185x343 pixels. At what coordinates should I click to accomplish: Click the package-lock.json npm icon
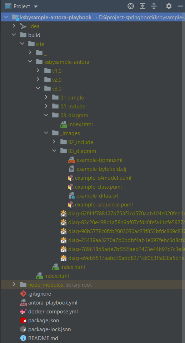[x=23, y=329]
